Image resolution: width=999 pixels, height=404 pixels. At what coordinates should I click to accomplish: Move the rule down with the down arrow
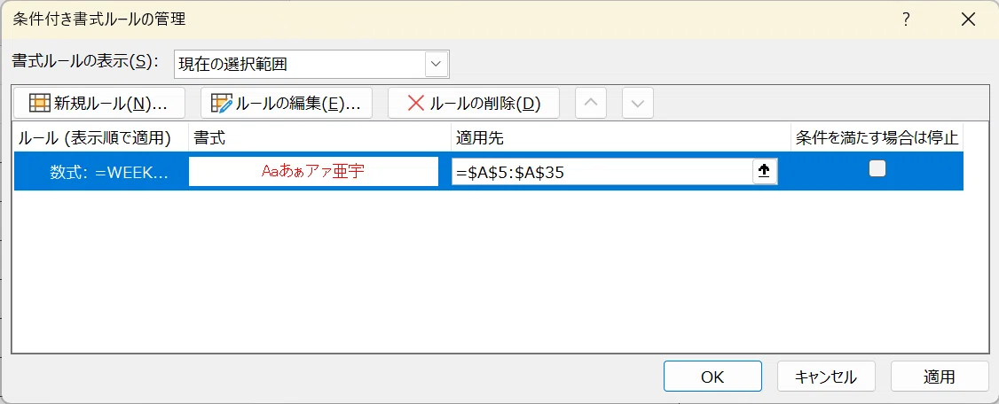tap(638, 103)
